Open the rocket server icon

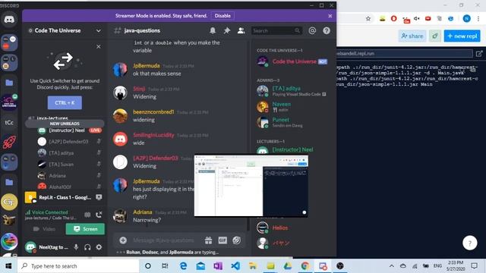point(9,142)
